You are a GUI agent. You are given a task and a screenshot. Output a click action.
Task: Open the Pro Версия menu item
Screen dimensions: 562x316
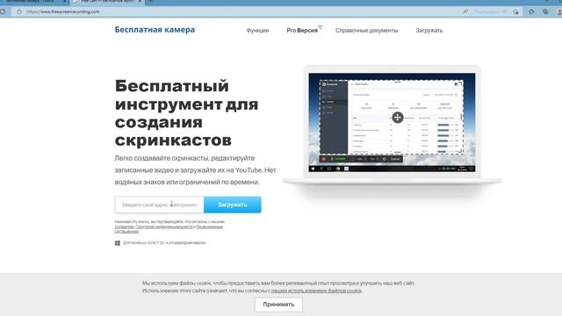(302, 31)
